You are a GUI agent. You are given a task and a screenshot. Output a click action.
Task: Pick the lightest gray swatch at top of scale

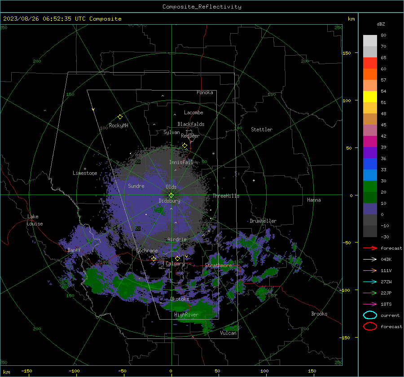coord(370,41)
